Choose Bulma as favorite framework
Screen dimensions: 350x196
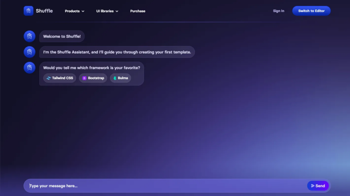tap(120, 78)
